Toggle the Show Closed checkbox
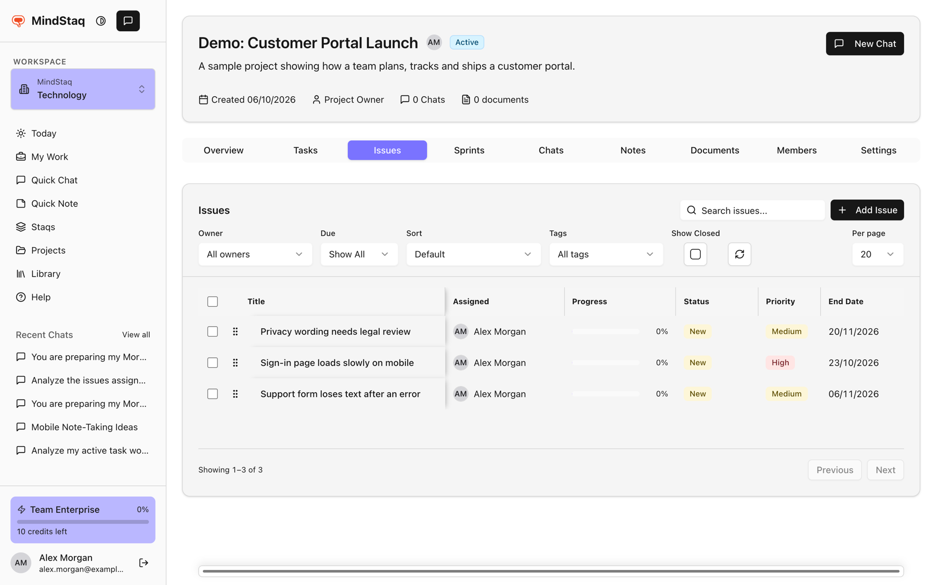The width and height of the screenshot is (936, 585). coord(695,254)
